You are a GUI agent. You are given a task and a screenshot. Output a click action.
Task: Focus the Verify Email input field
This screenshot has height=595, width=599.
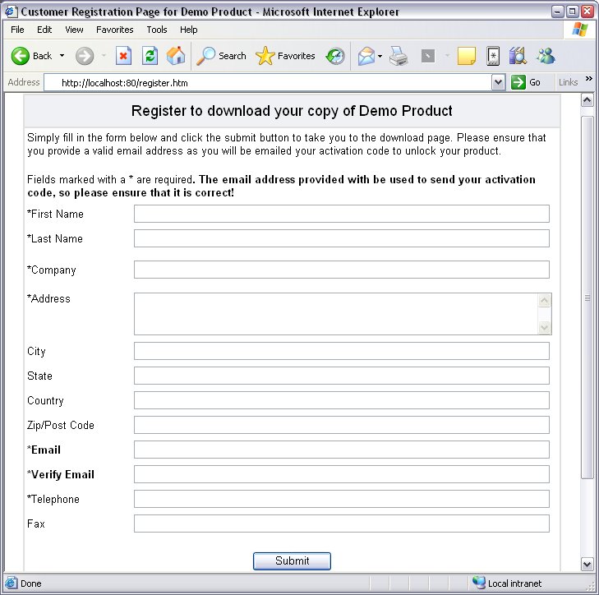click(341, 474)
